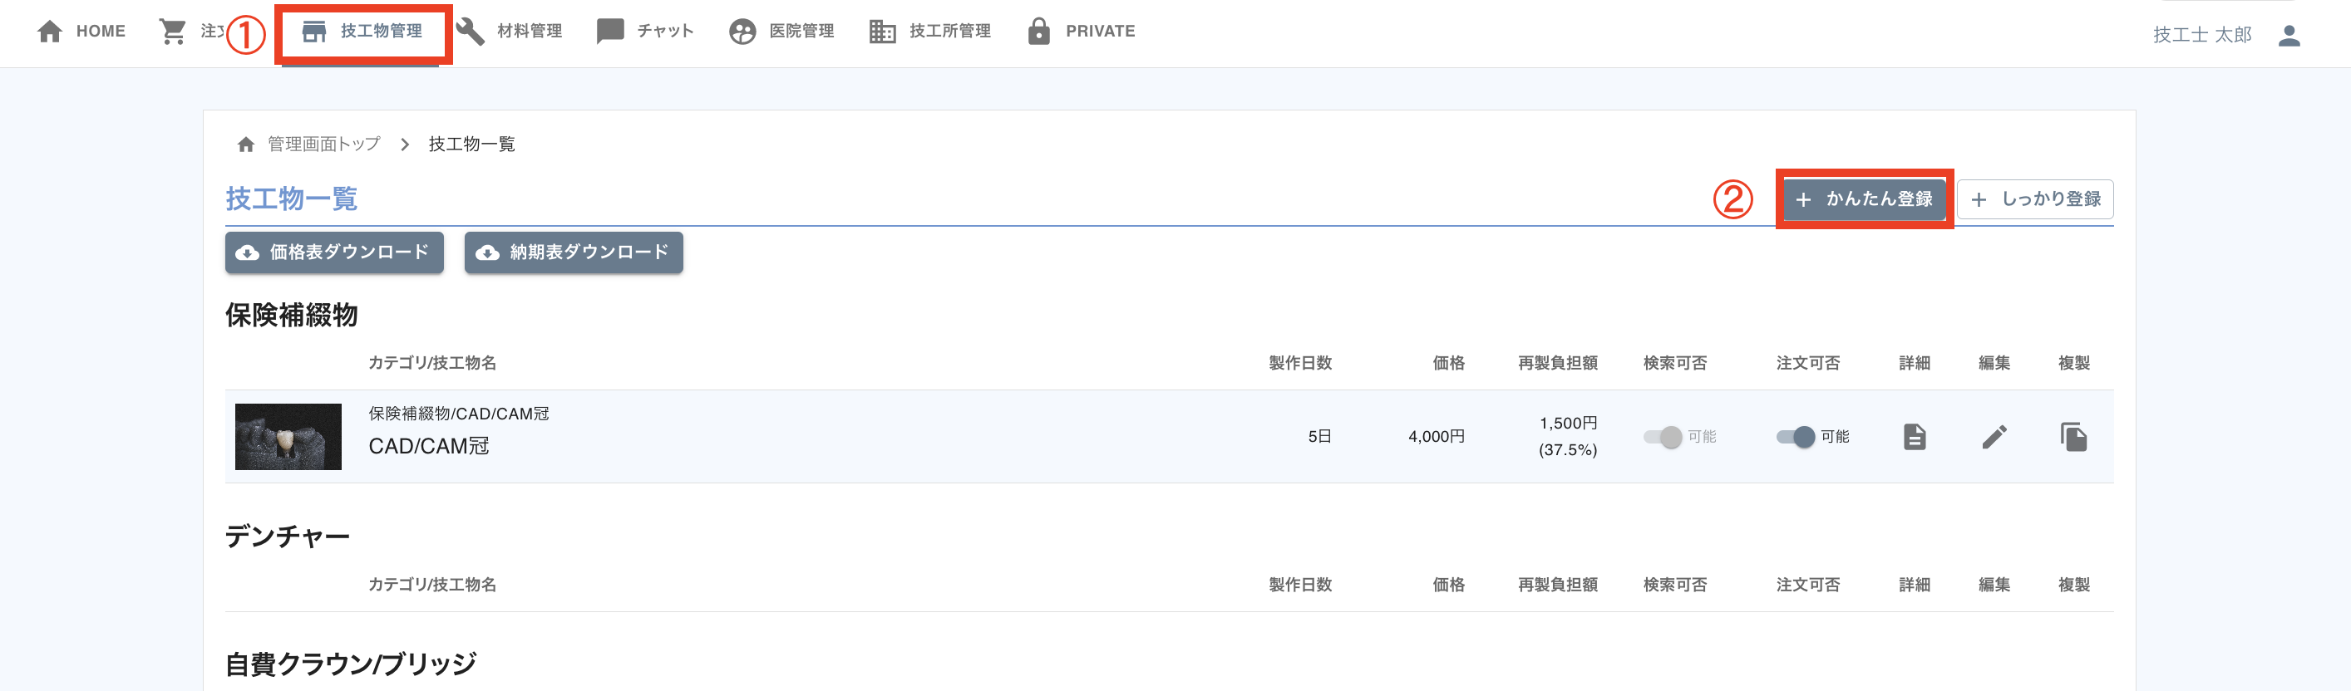The image size is (2351, 691).
Task: Click the wrench 材料管理 icon
Action: [x=471, y=31]
